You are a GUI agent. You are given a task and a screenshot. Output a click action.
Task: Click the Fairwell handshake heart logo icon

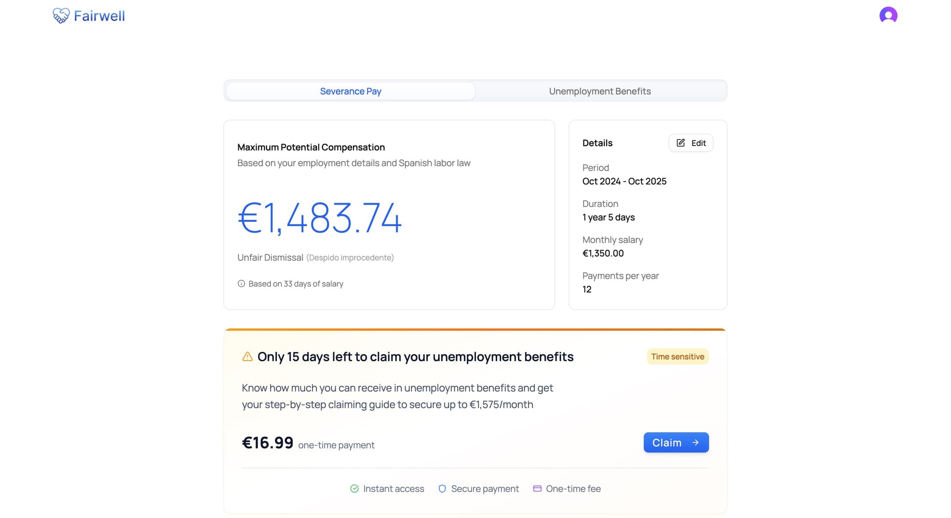click(x=61, y=16)
